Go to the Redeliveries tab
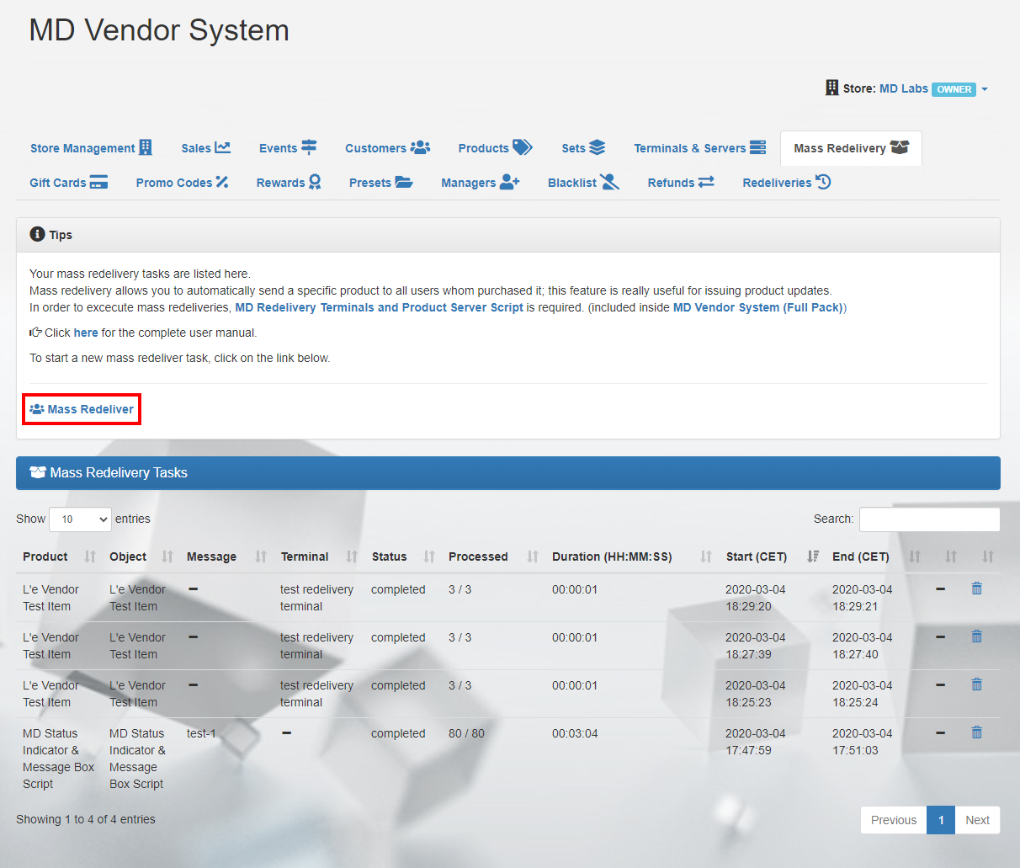The width and height of the screenshot is (1020, 868). [x=786, y=183]
